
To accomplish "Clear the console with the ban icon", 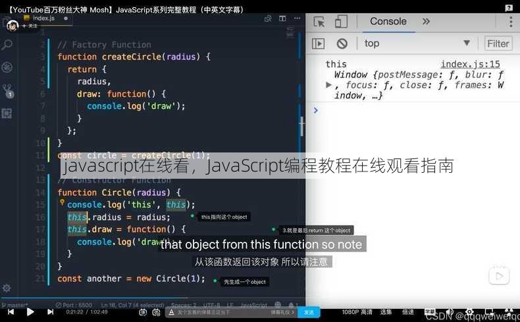I will pos(342,43).
